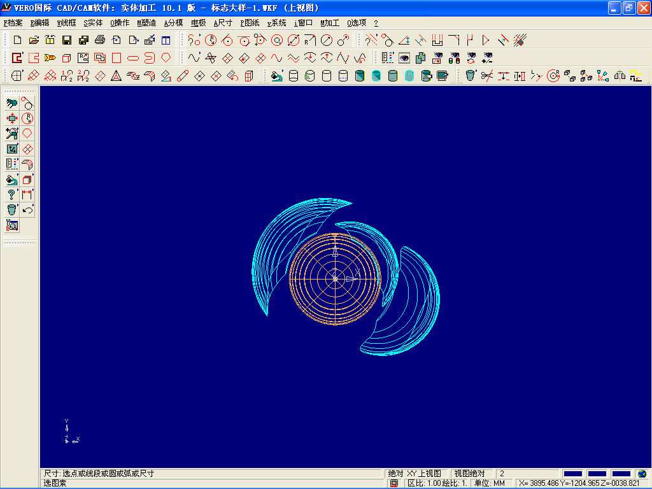Viewport: 652px width, 489px height.
Task: Click the hand pan icon in left palette
Action: pos(11,103)
